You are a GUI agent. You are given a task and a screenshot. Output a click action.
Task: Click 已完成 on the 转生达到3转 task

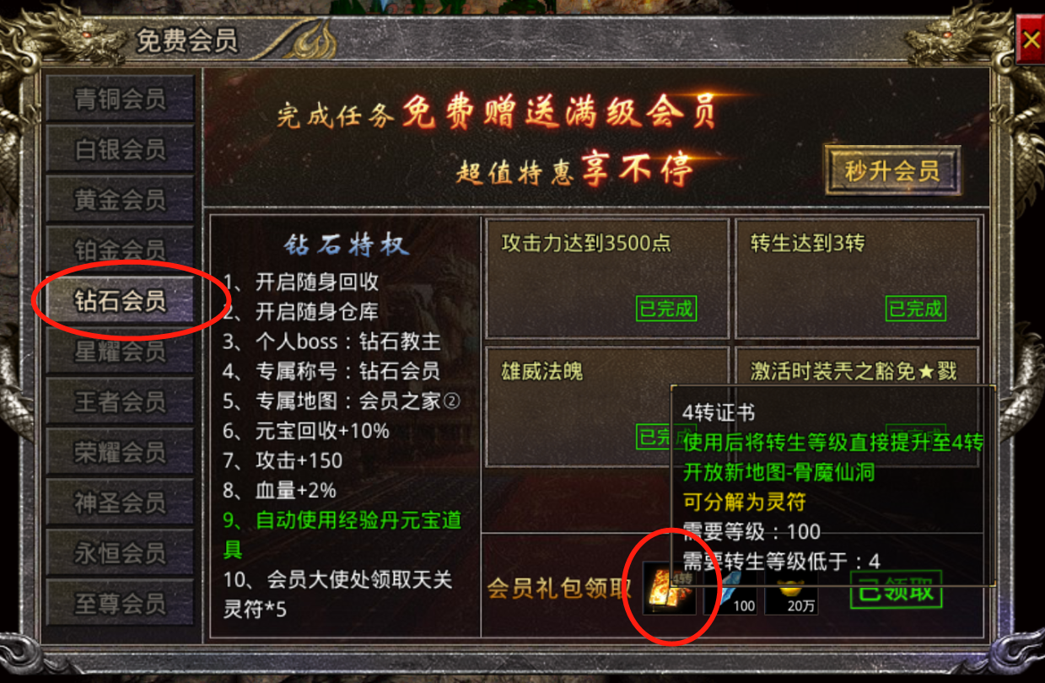915,309
